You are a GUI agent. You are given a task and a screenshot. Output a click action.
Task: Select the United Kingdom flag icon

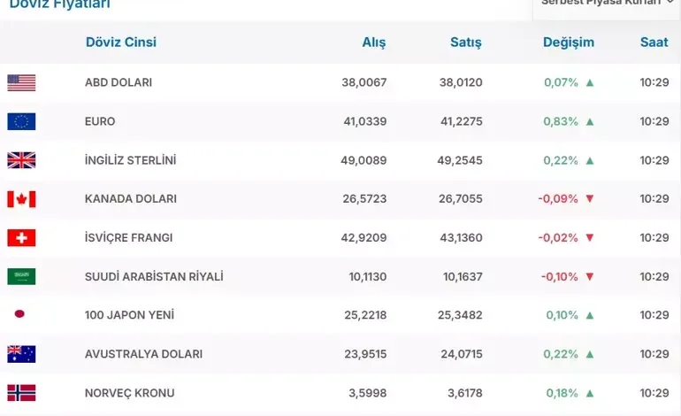21,160
